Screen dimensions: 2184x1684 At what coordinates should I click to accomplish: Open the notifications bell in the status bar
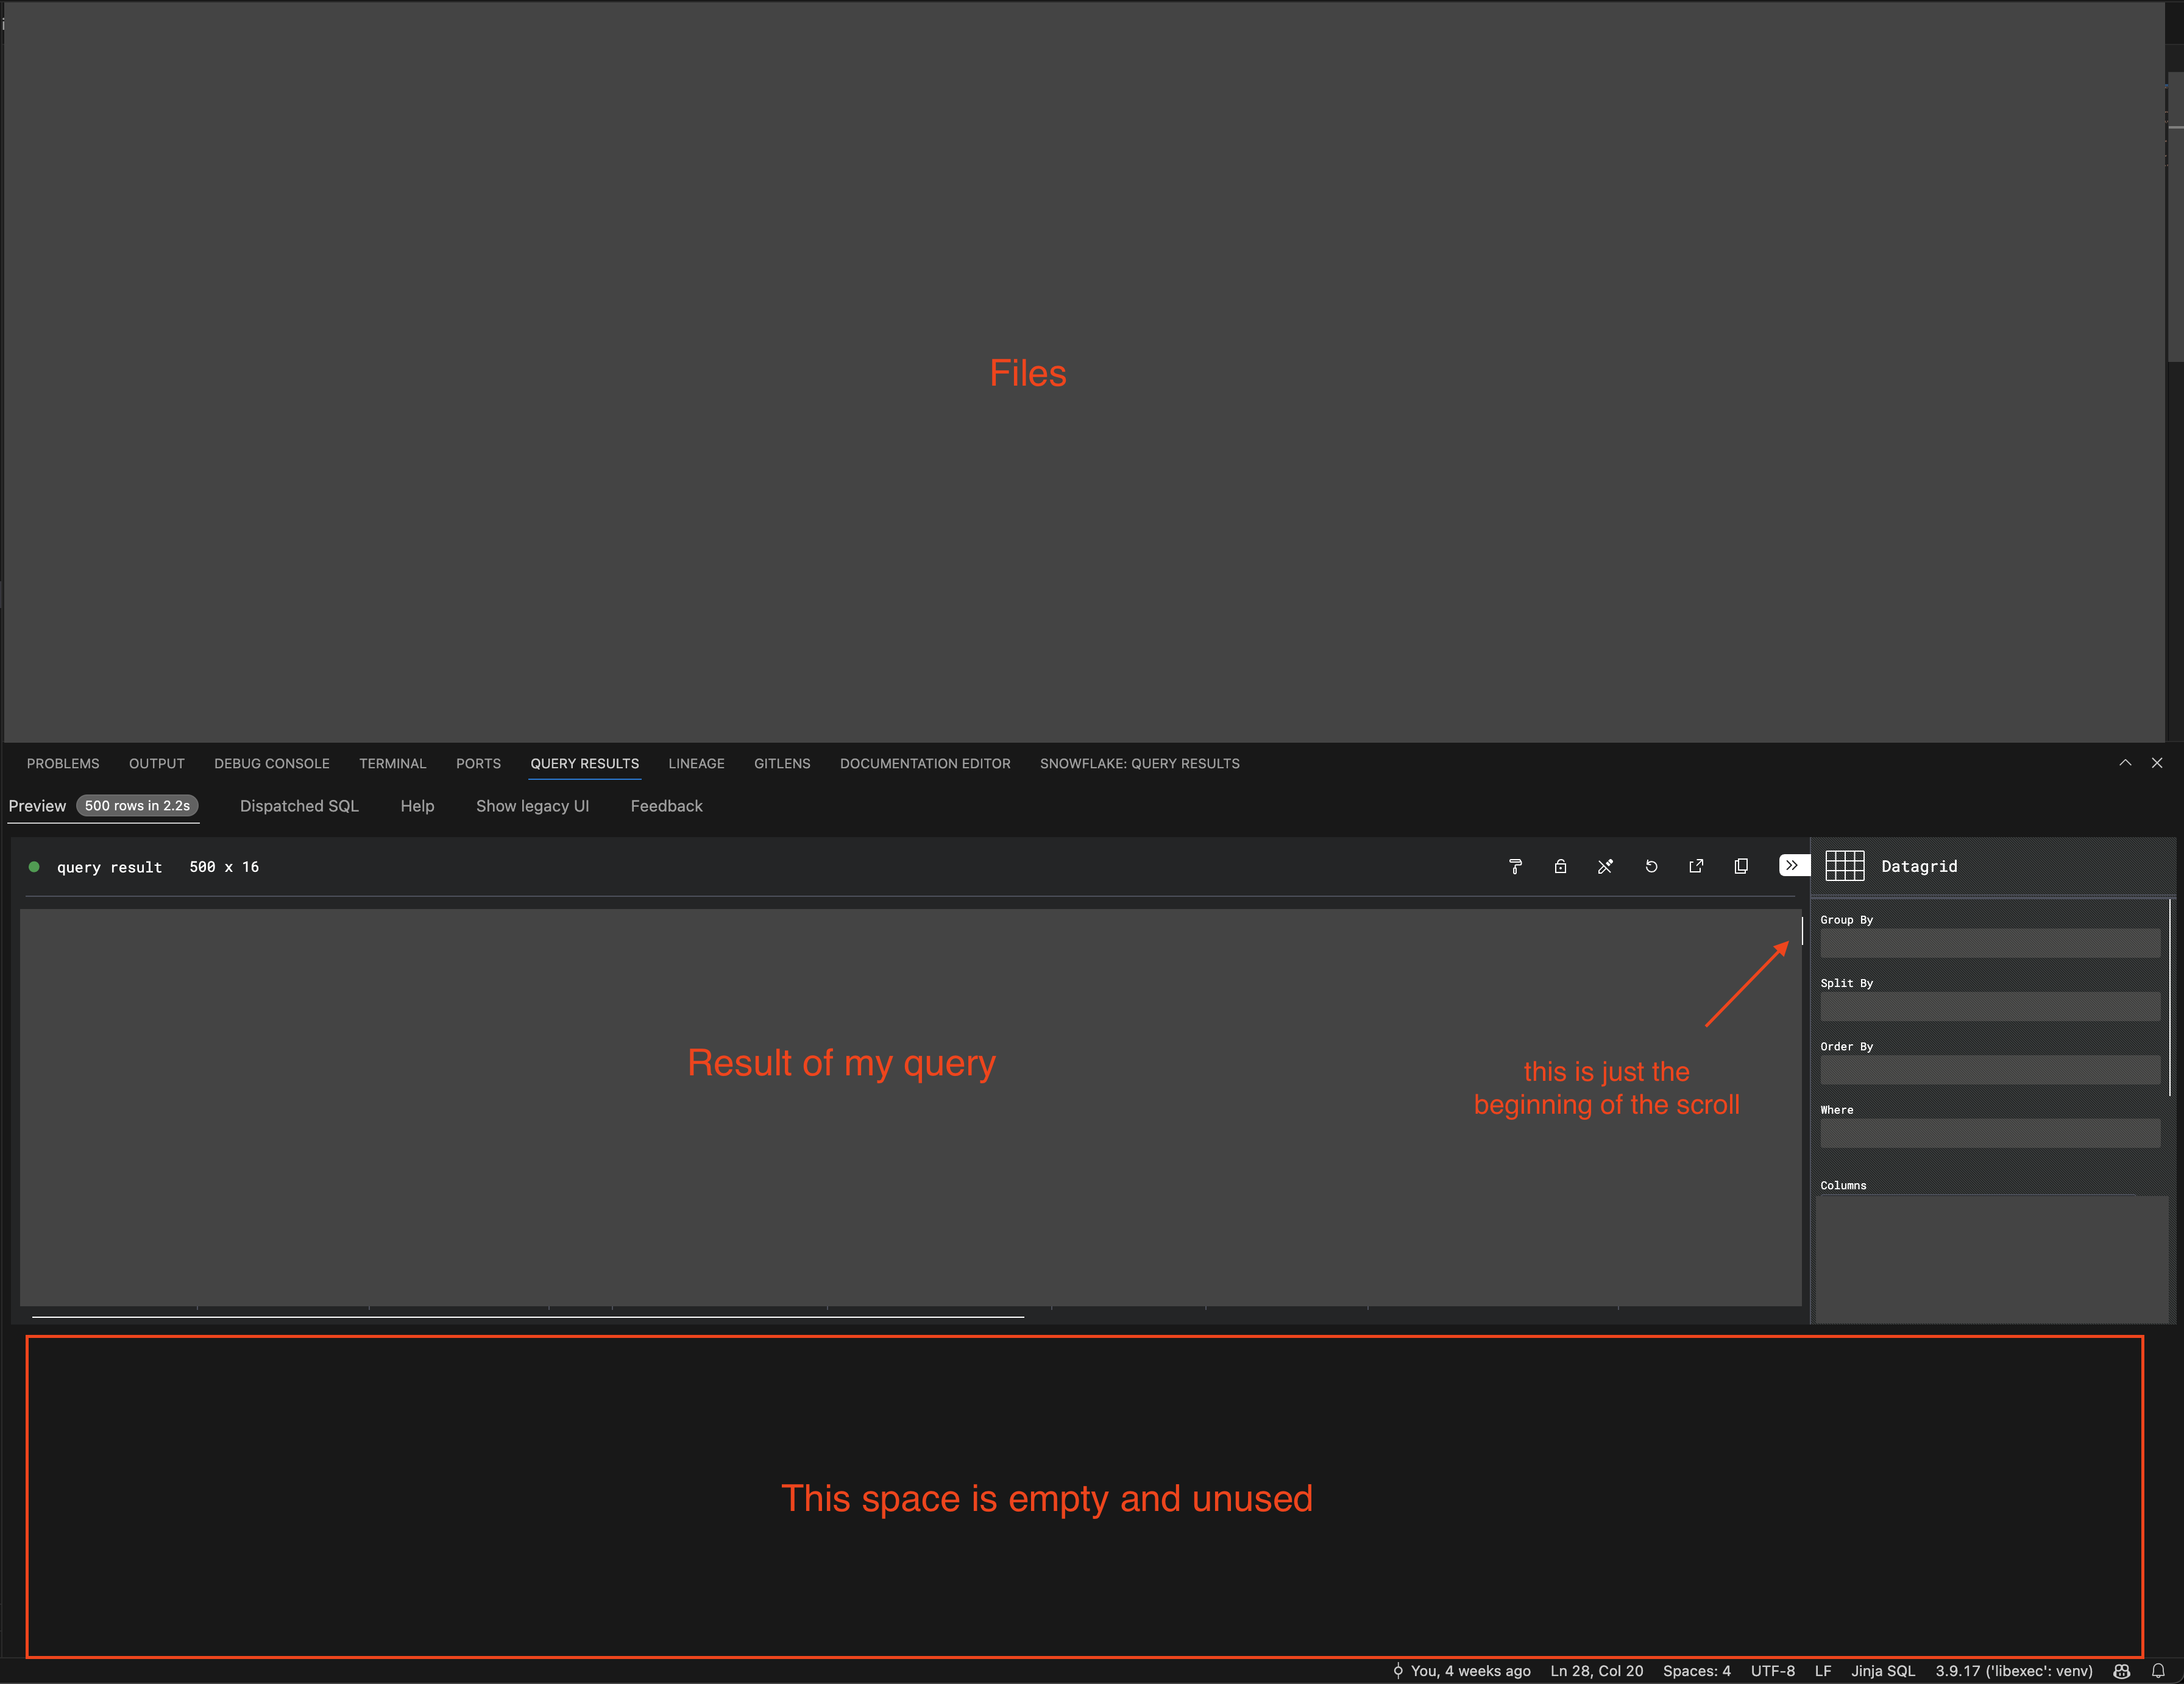click(x=2158, y=1671)
